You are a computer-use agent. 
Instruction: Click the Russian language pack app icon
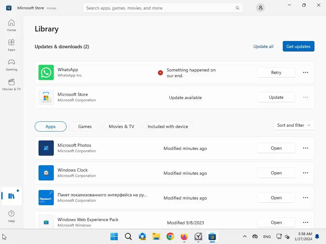(x=46, y=198)
